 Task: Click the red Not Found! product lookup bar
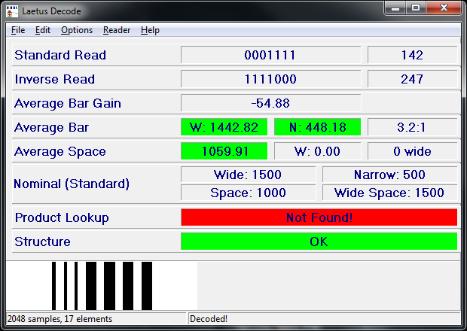[x=319, y=217]
